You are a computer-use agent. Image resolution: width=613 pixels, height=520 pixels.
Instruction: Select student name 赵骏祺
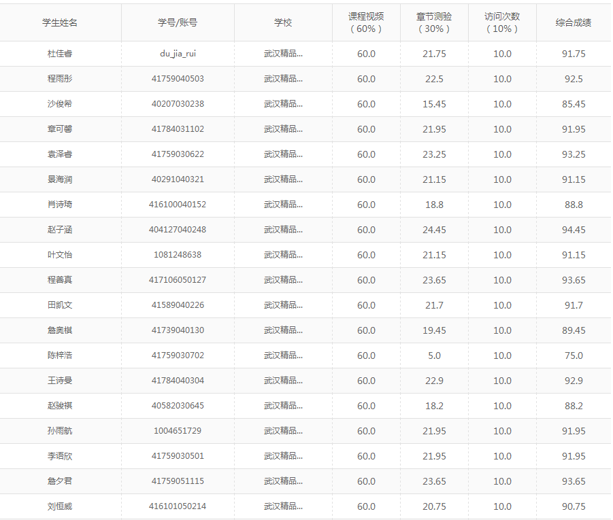point(60,406)
